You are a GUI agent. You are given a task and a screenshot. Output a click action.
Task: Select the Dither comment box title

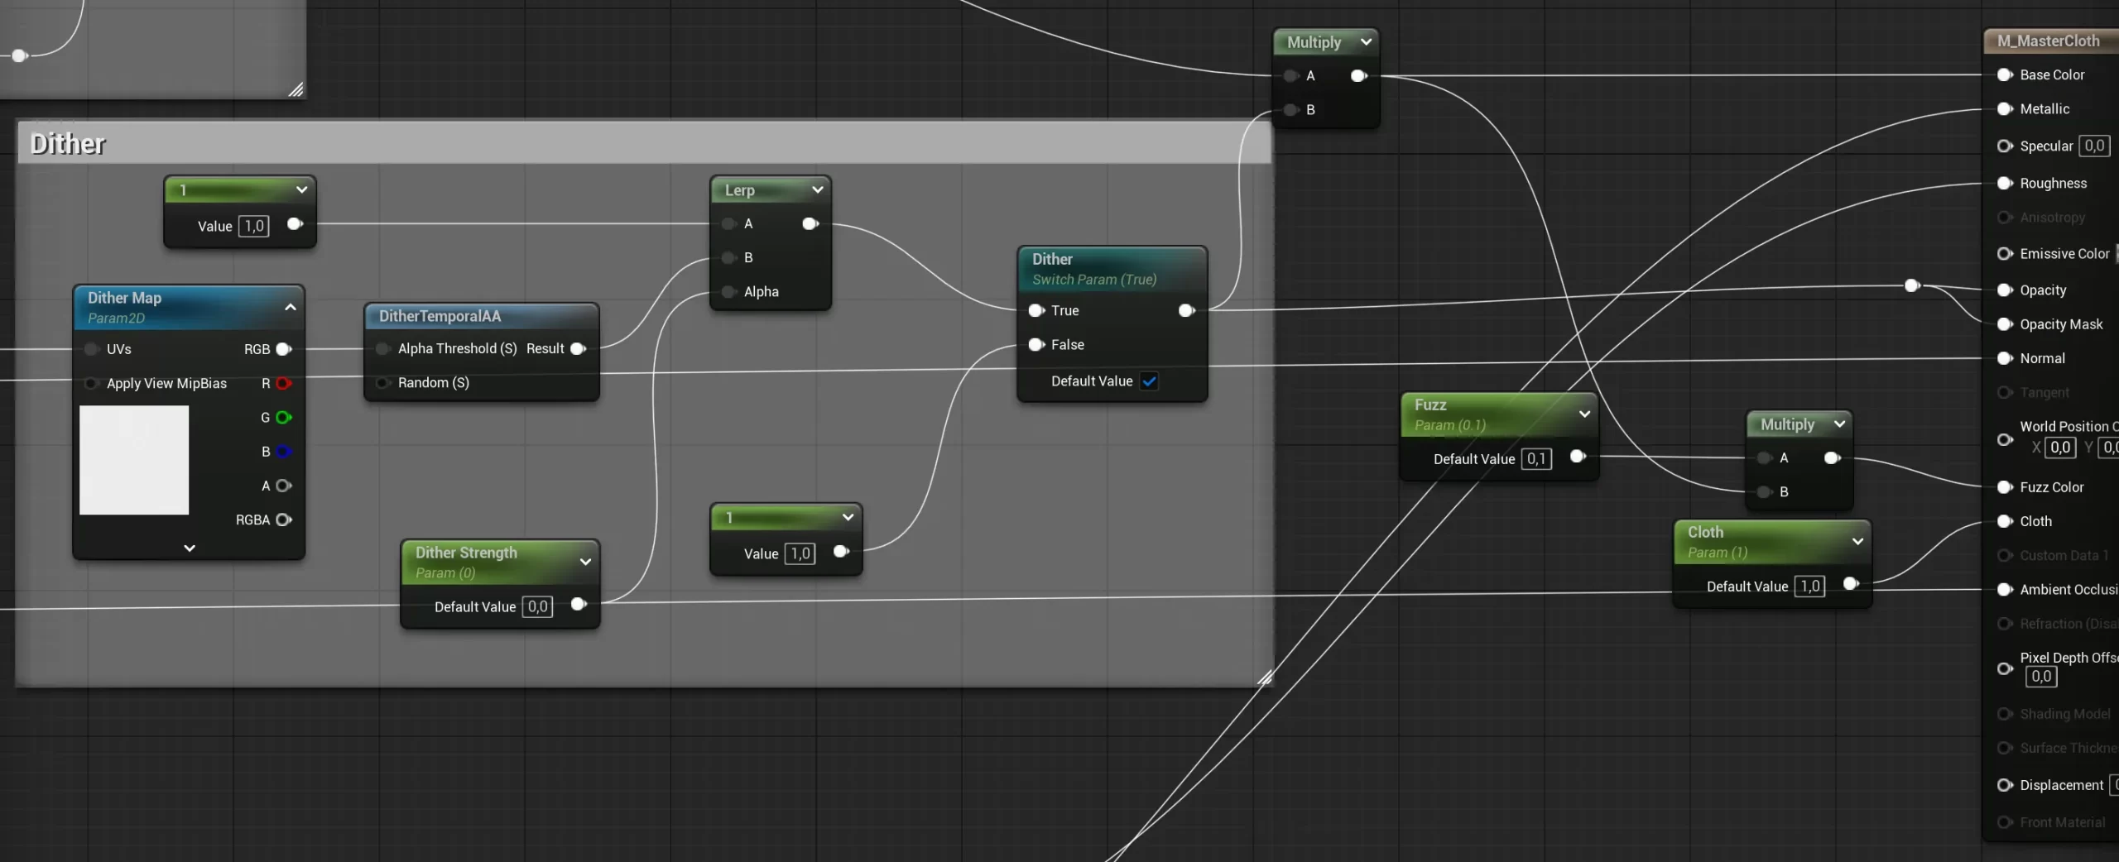tap(68, 144)
